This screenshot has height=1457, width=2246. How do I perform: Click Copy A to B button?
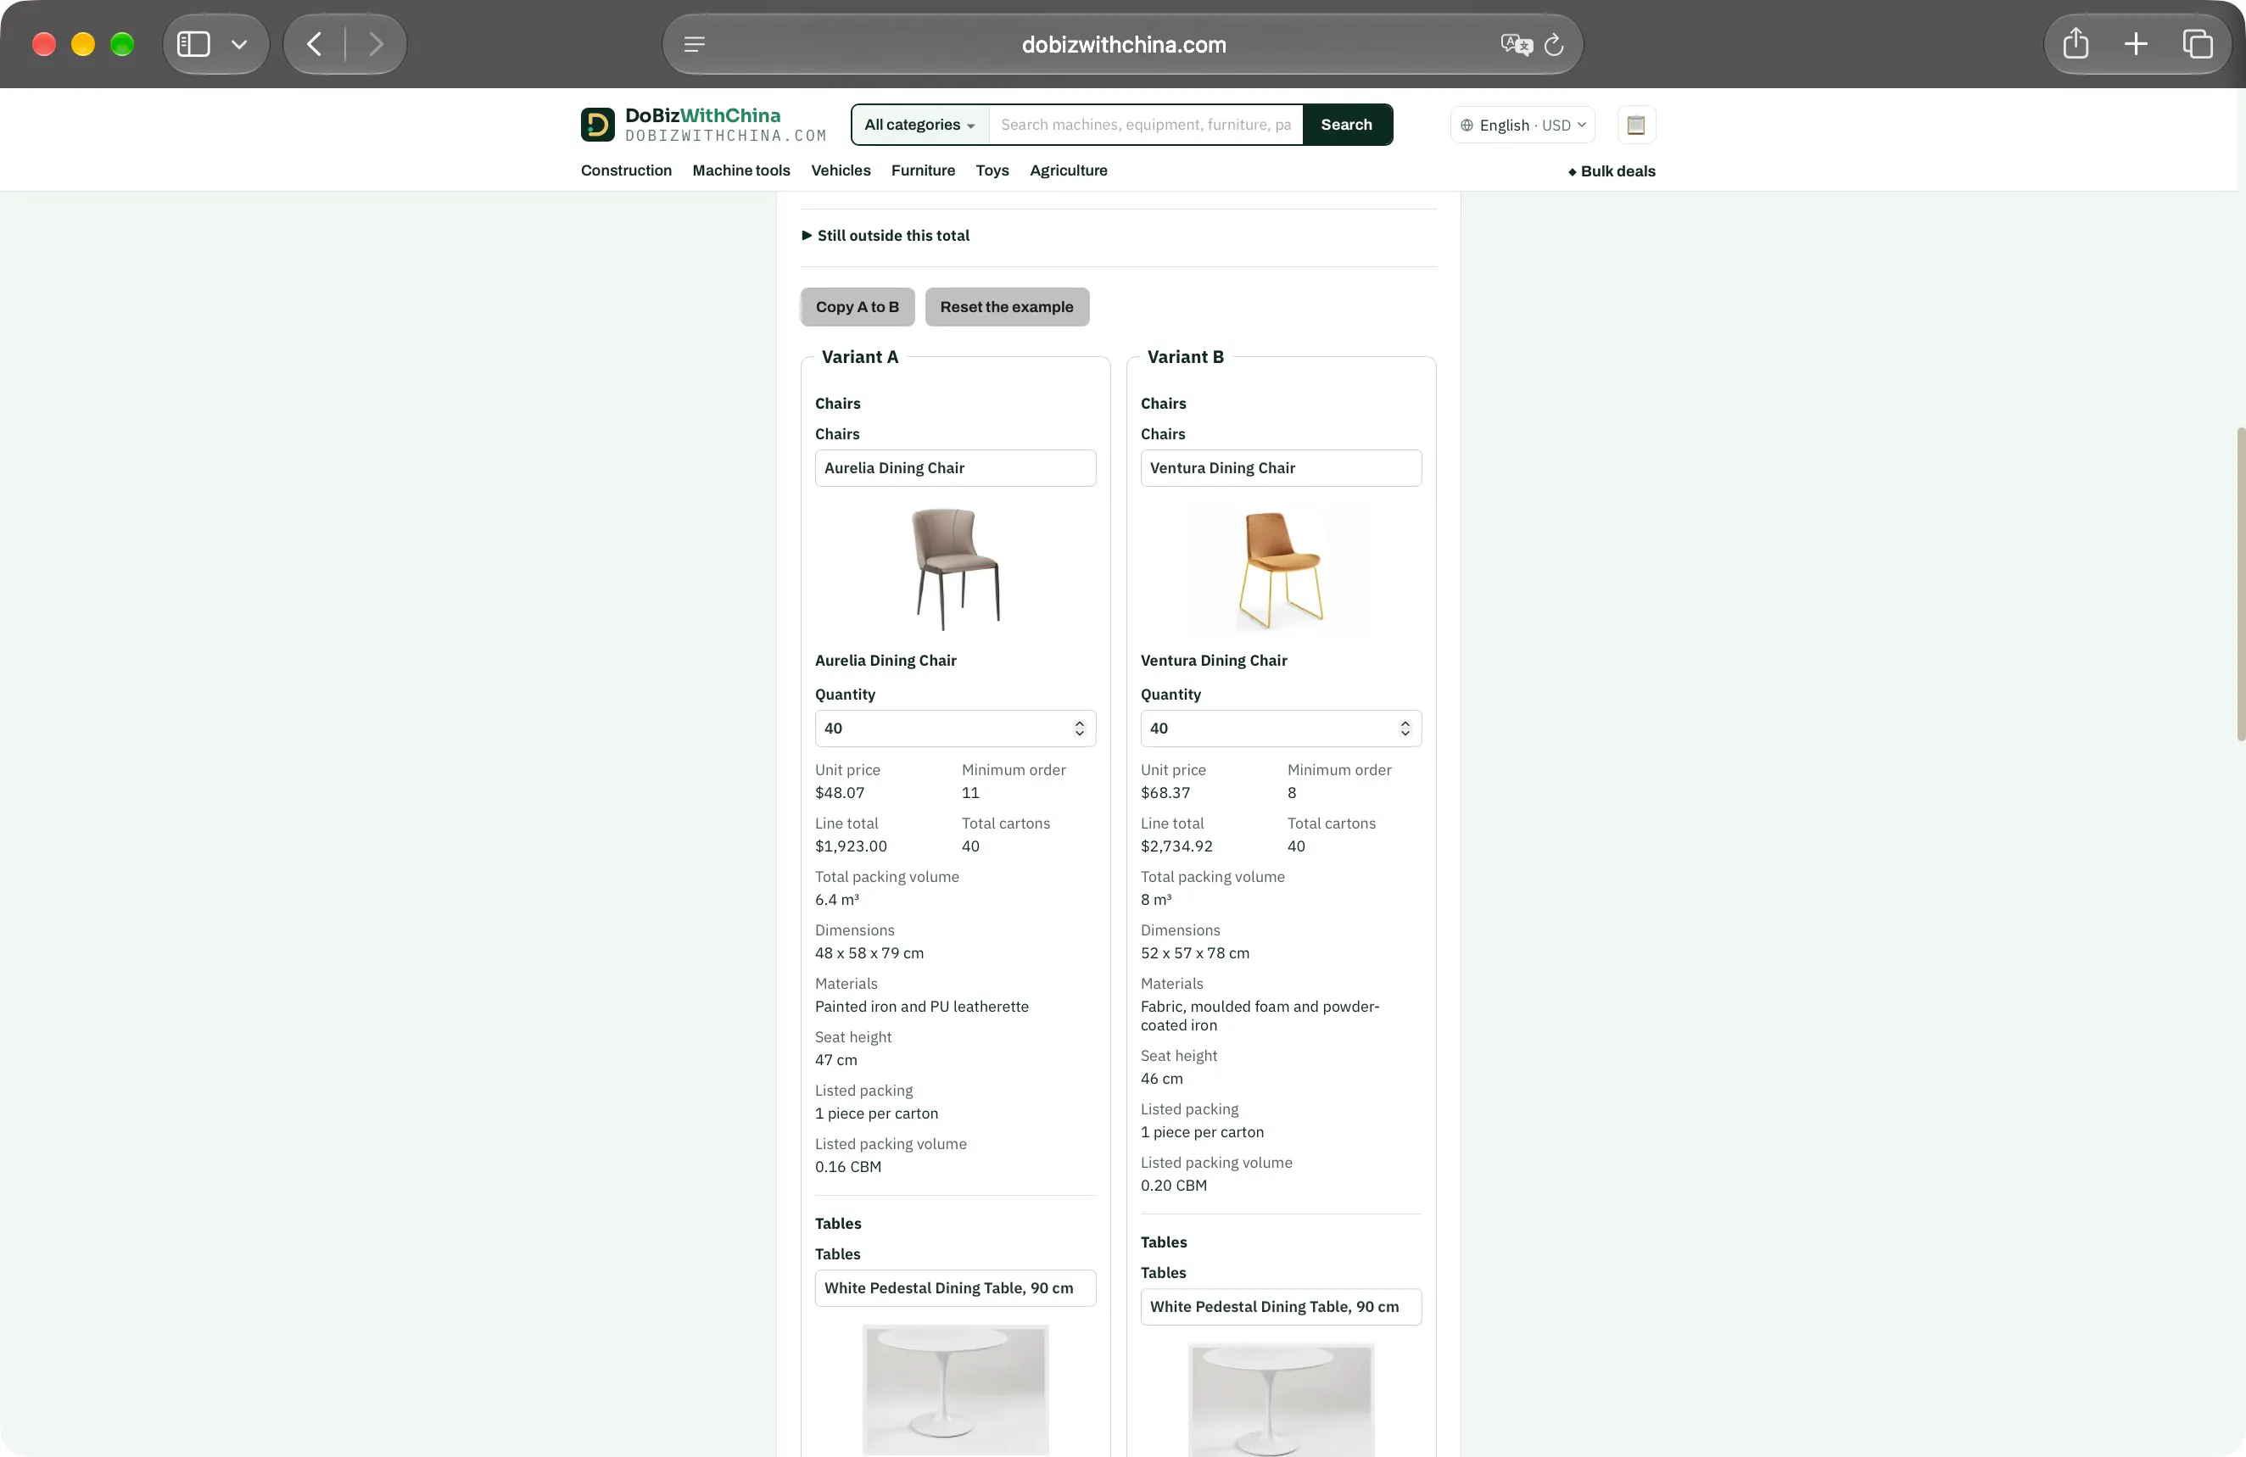[x=857, y=307]
